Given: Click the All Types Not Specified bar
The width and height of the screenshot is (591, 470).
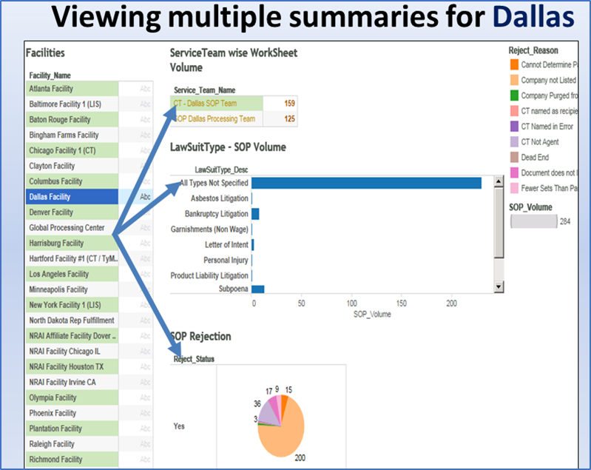Looking at the screenshot, I should 367,183.
